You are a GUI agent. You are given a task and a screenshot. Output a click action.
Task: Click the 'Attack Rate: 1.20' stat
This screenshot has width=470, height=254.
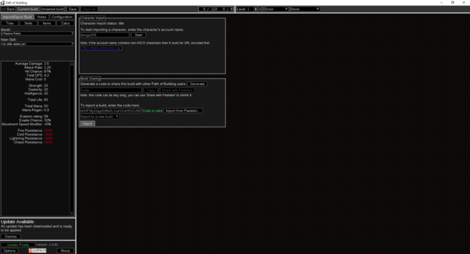37,68
